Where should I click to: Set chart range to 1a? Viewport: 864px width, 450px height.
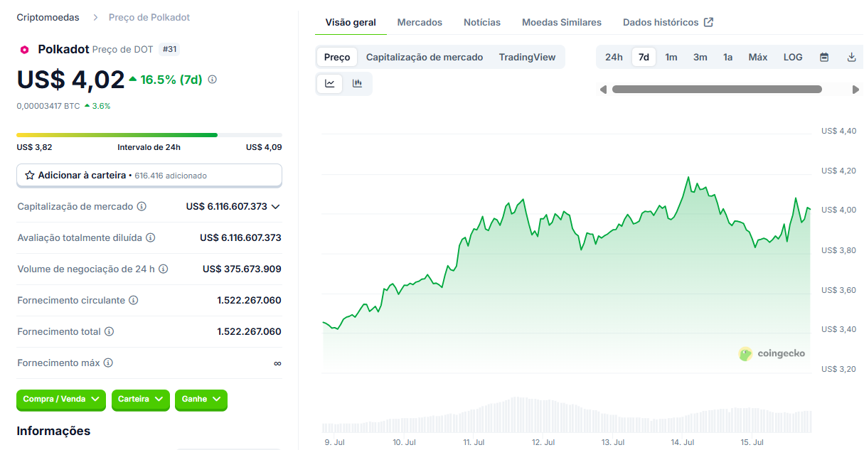(728, 57)
